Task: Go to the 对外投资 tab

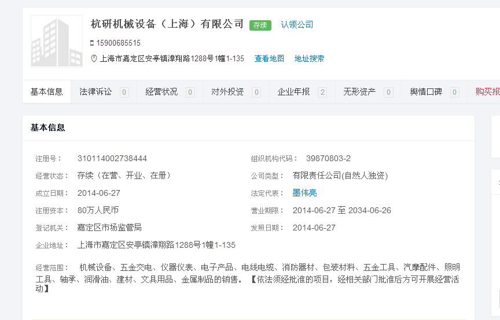Action: pyautogui.click(x=227, y=92)
